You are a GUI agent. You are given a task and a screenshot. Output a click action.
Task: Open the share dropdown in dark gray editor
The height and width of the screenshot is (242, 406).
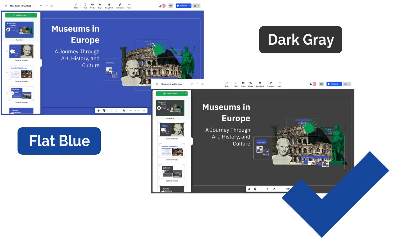[347, 84]
